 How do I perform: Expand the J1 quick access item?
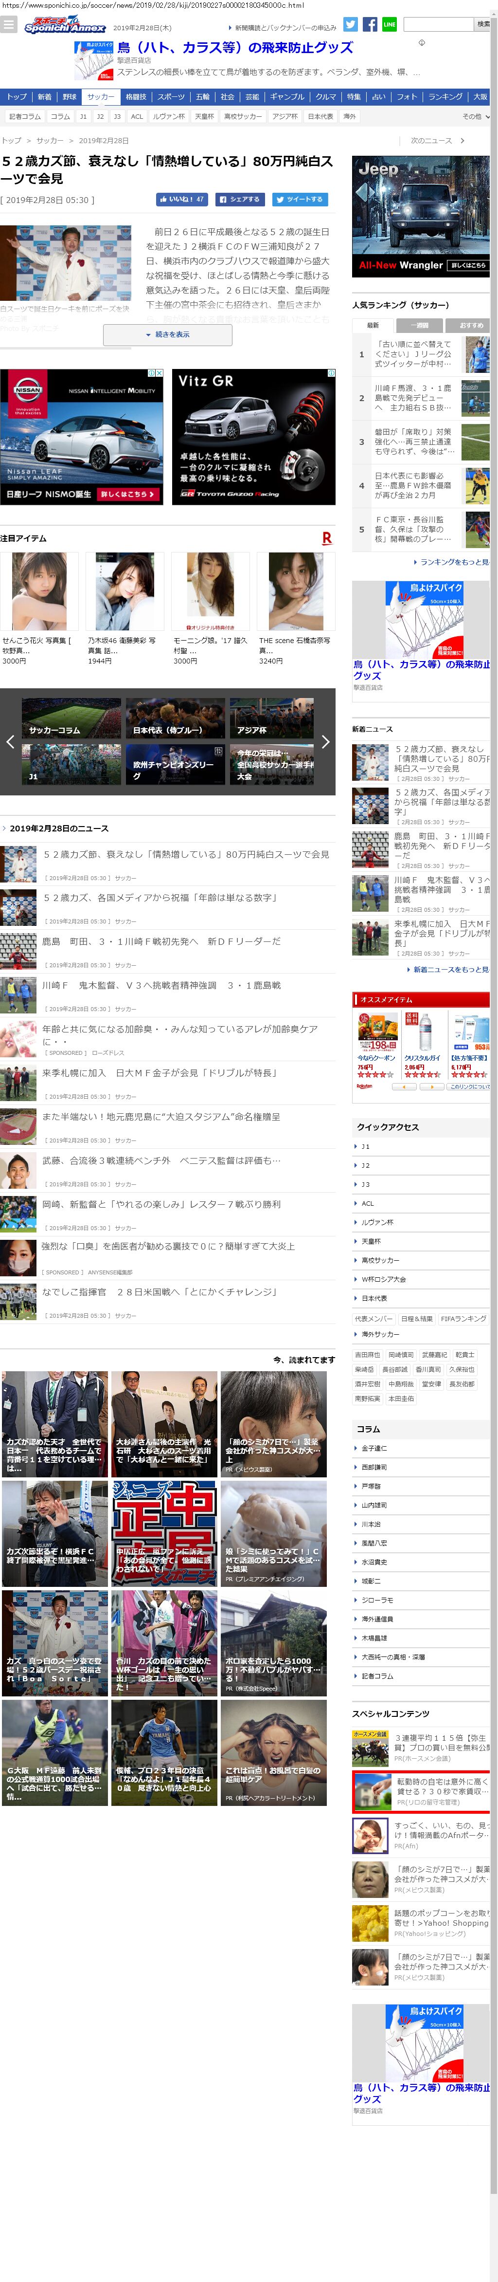coord(365,1146)
